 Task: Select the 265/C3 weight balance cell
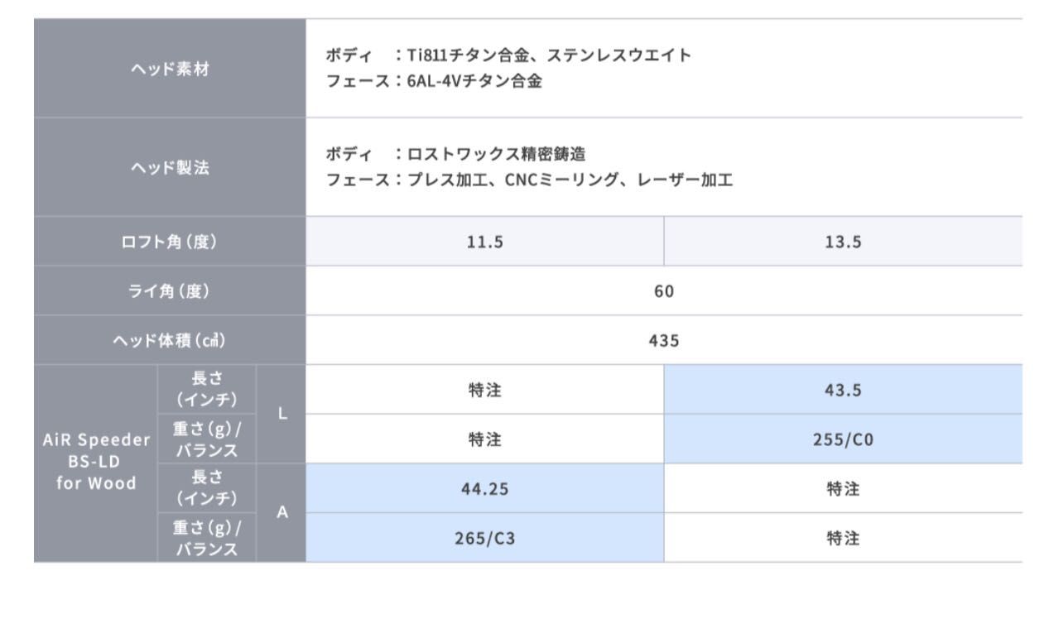tap(484, 539)
